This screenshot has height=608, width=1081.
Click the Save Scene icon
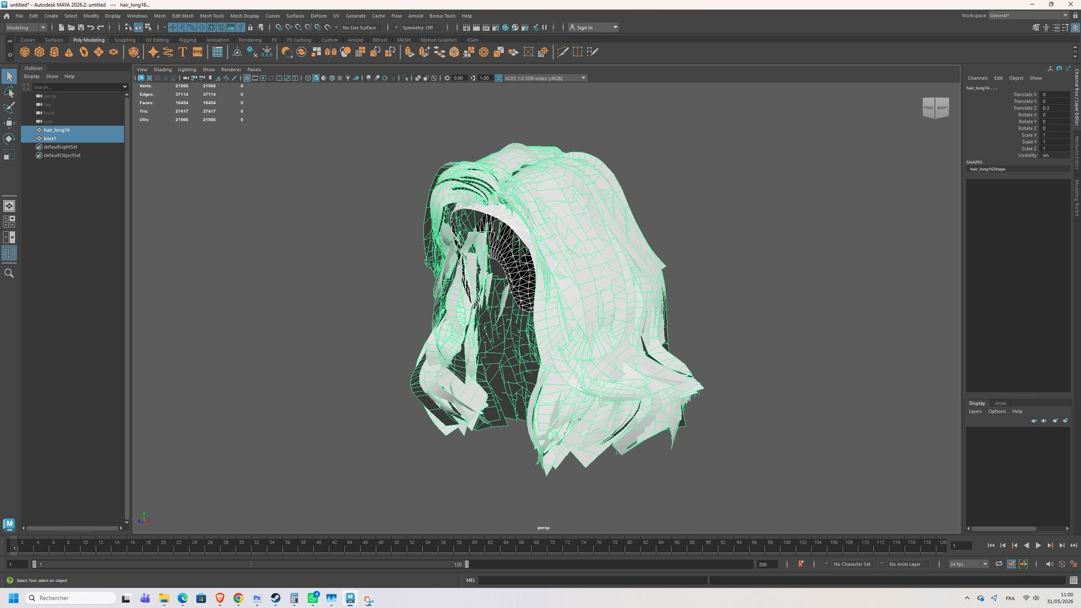[81, 28]
